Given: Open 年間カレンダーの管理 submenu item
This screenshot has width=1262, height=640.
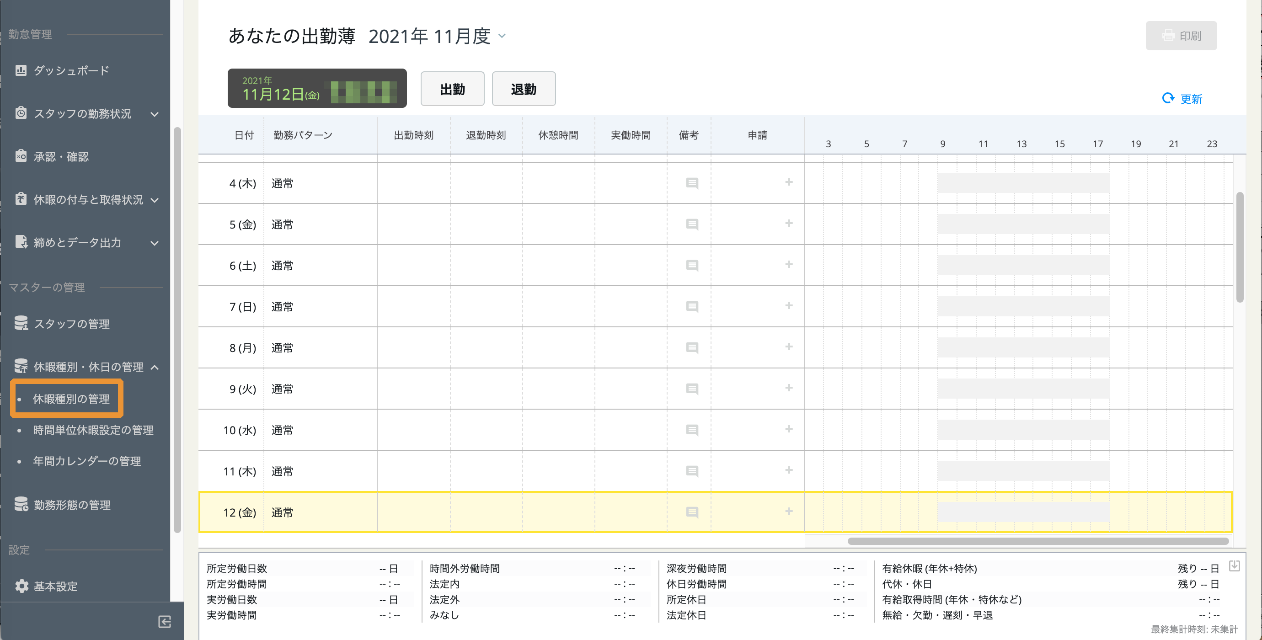Looking at the screenshot, I should pyautogui.click(x=87, y=461).
